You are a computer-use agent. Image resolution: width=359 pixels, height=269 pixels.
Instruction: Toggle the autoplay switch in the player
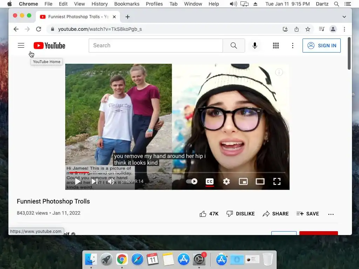pos(192,181)
